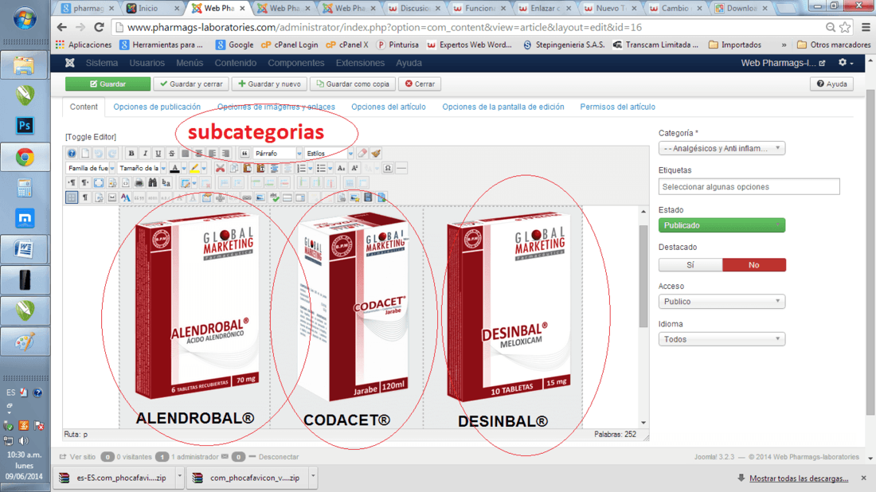
Task: Open the Idioma Todos dropdown
Action: tap(722, 339)
